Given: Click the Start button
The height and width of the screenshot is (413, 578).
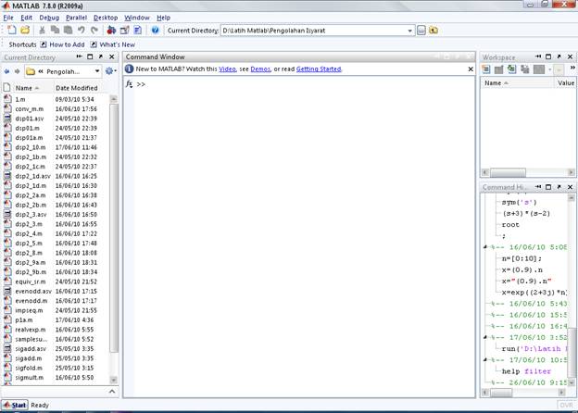Looking at the screenshot, I should click(x=14, y=405).
